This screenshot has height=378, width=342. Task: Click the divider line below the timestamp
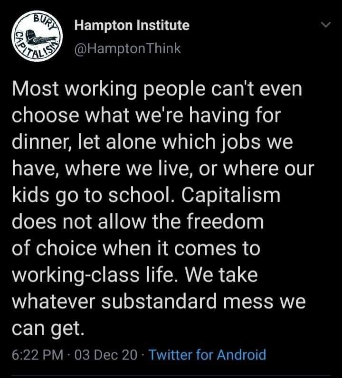click(x=171, y=375)
